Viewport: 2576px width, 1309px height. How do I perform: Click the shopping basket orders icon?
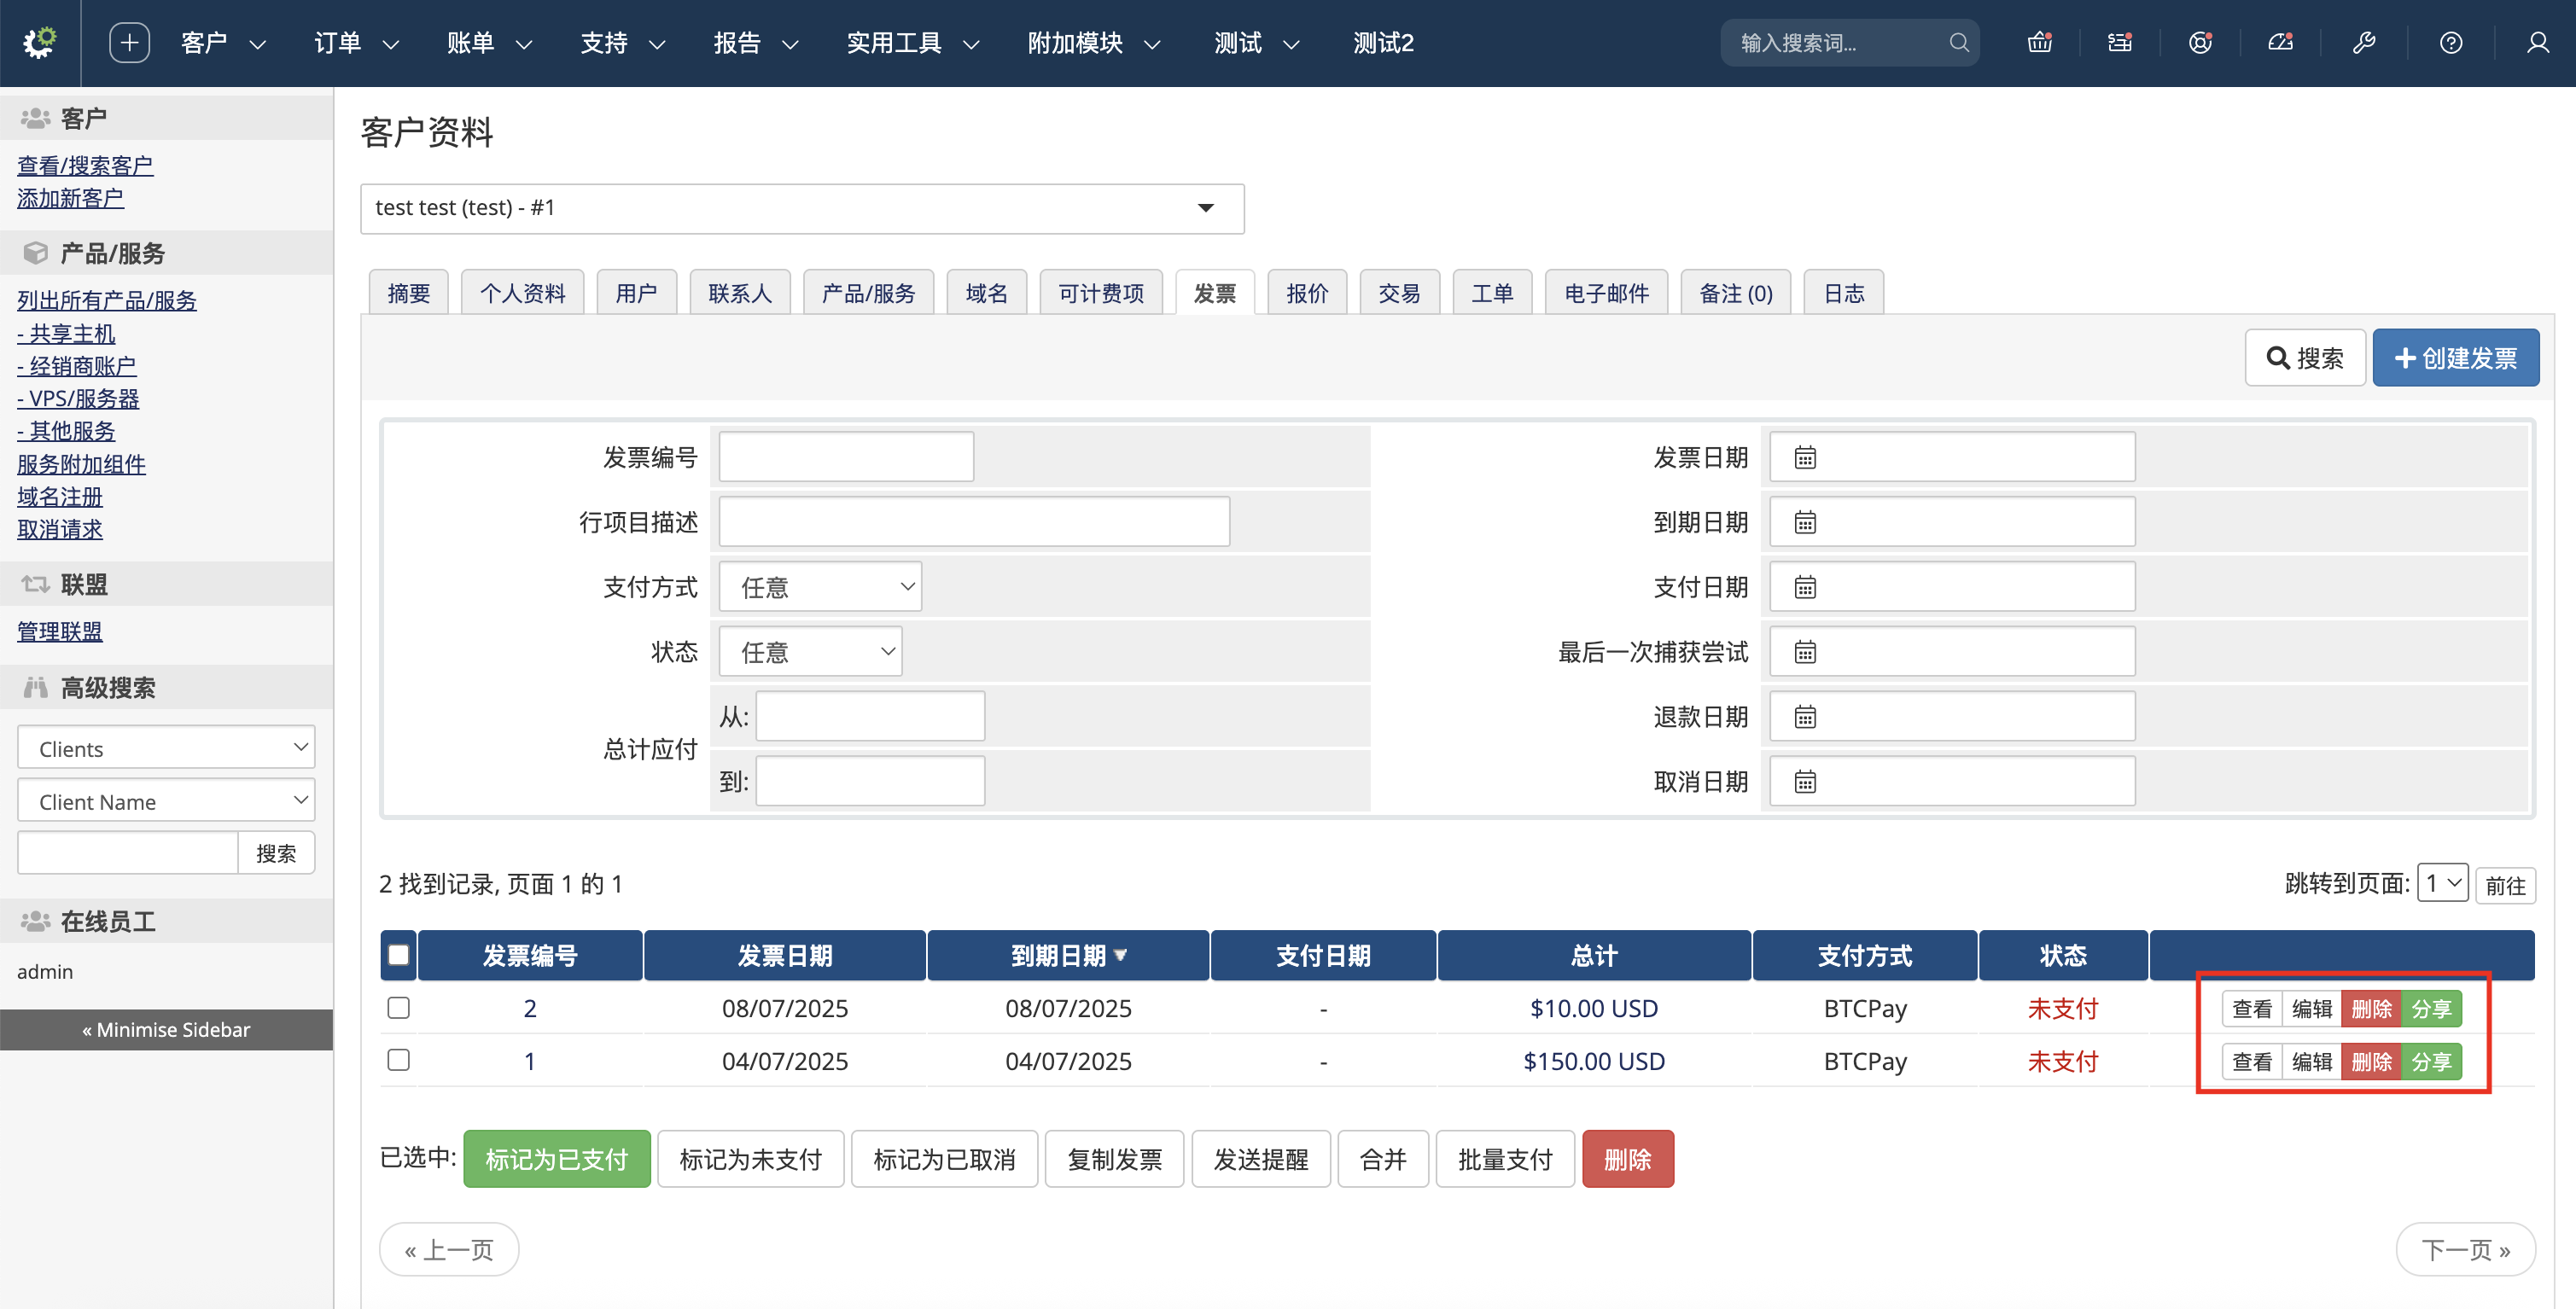tap(2038, 43)
